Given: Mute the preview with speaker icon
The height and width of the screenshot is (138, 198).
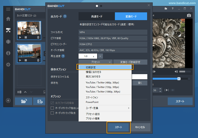Looking at the screenshot, I should [176, 72].
